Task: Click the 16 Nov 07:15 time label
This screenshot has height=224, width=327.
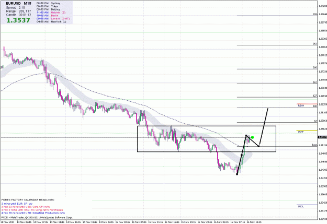Action: click(x=238, y=222)
